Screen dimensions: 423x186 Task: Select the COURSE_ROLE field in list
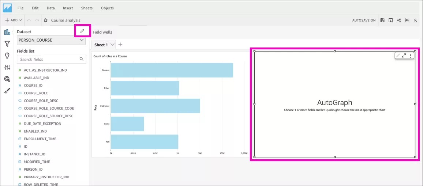pyautogui.click(x=36, y=93)
